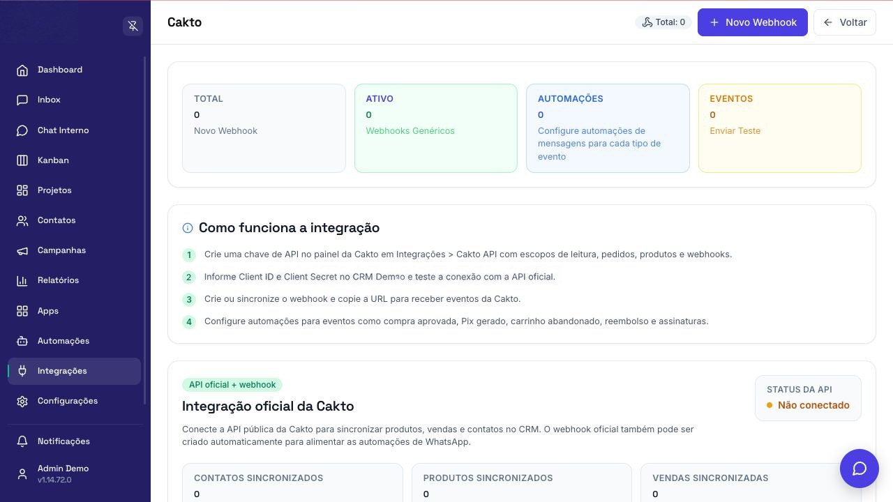Open the Dashboard home icon
This screenshot has width=893, height=502.
(22, 70)
